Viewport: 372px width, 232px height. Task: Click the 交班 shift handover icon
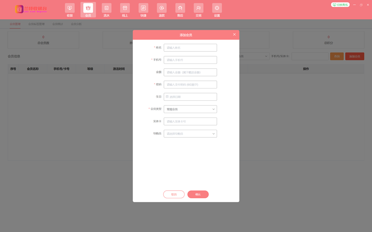pos(198,8)
